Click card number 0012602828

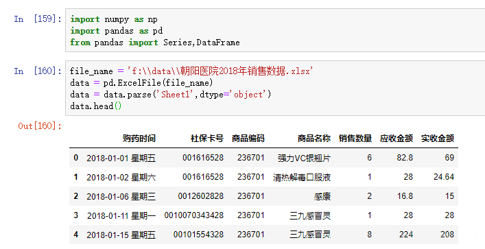click(x=201, y=196)
